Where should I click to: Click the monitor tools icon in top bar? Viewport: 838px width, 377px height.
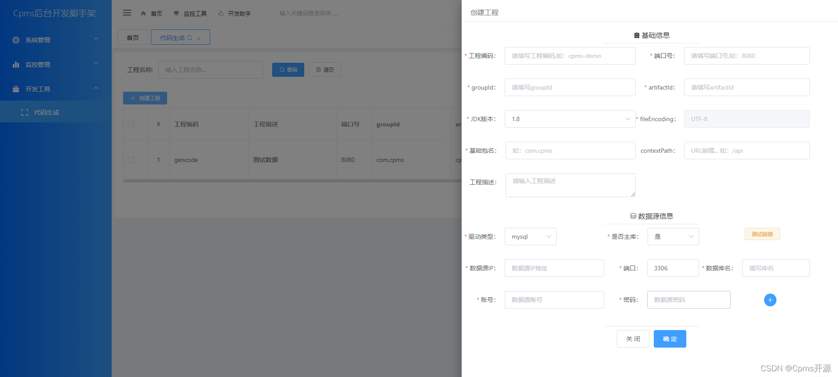pos(176,13)
